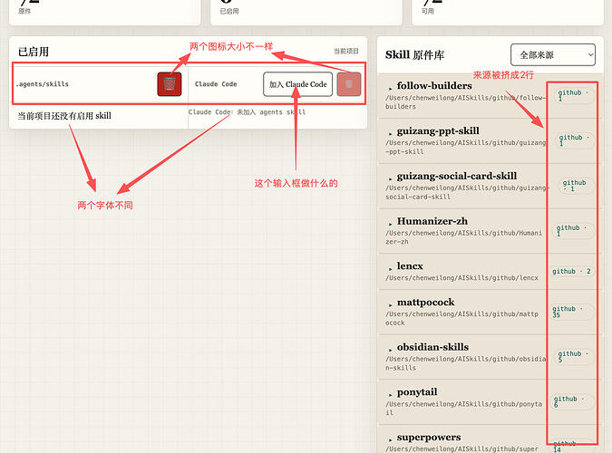612x453 pixels.
Task: Select the ponytail skill title
Action: 417,392
